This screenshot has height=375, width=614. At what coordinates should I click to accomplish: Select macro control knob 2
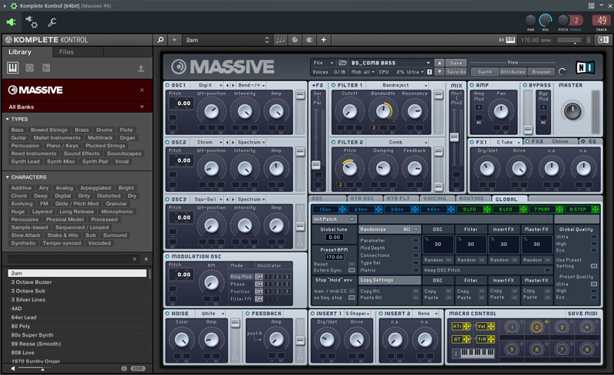click(x=536, y=327)
